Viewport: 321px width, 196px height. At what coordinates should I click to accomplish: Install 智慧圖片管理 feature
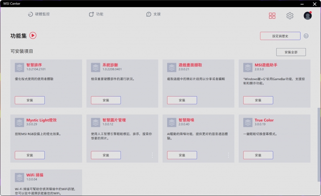[106, 155]
